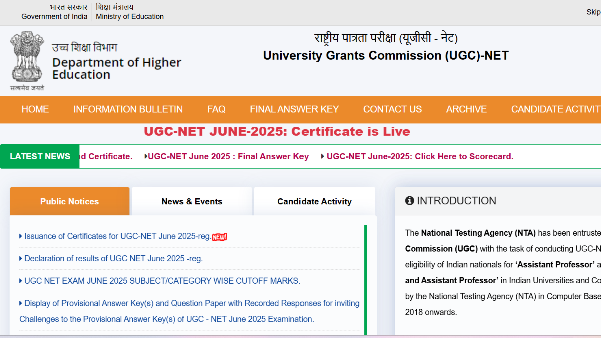
Task: Switch to the News & Events tab
Action: point(192,201)
